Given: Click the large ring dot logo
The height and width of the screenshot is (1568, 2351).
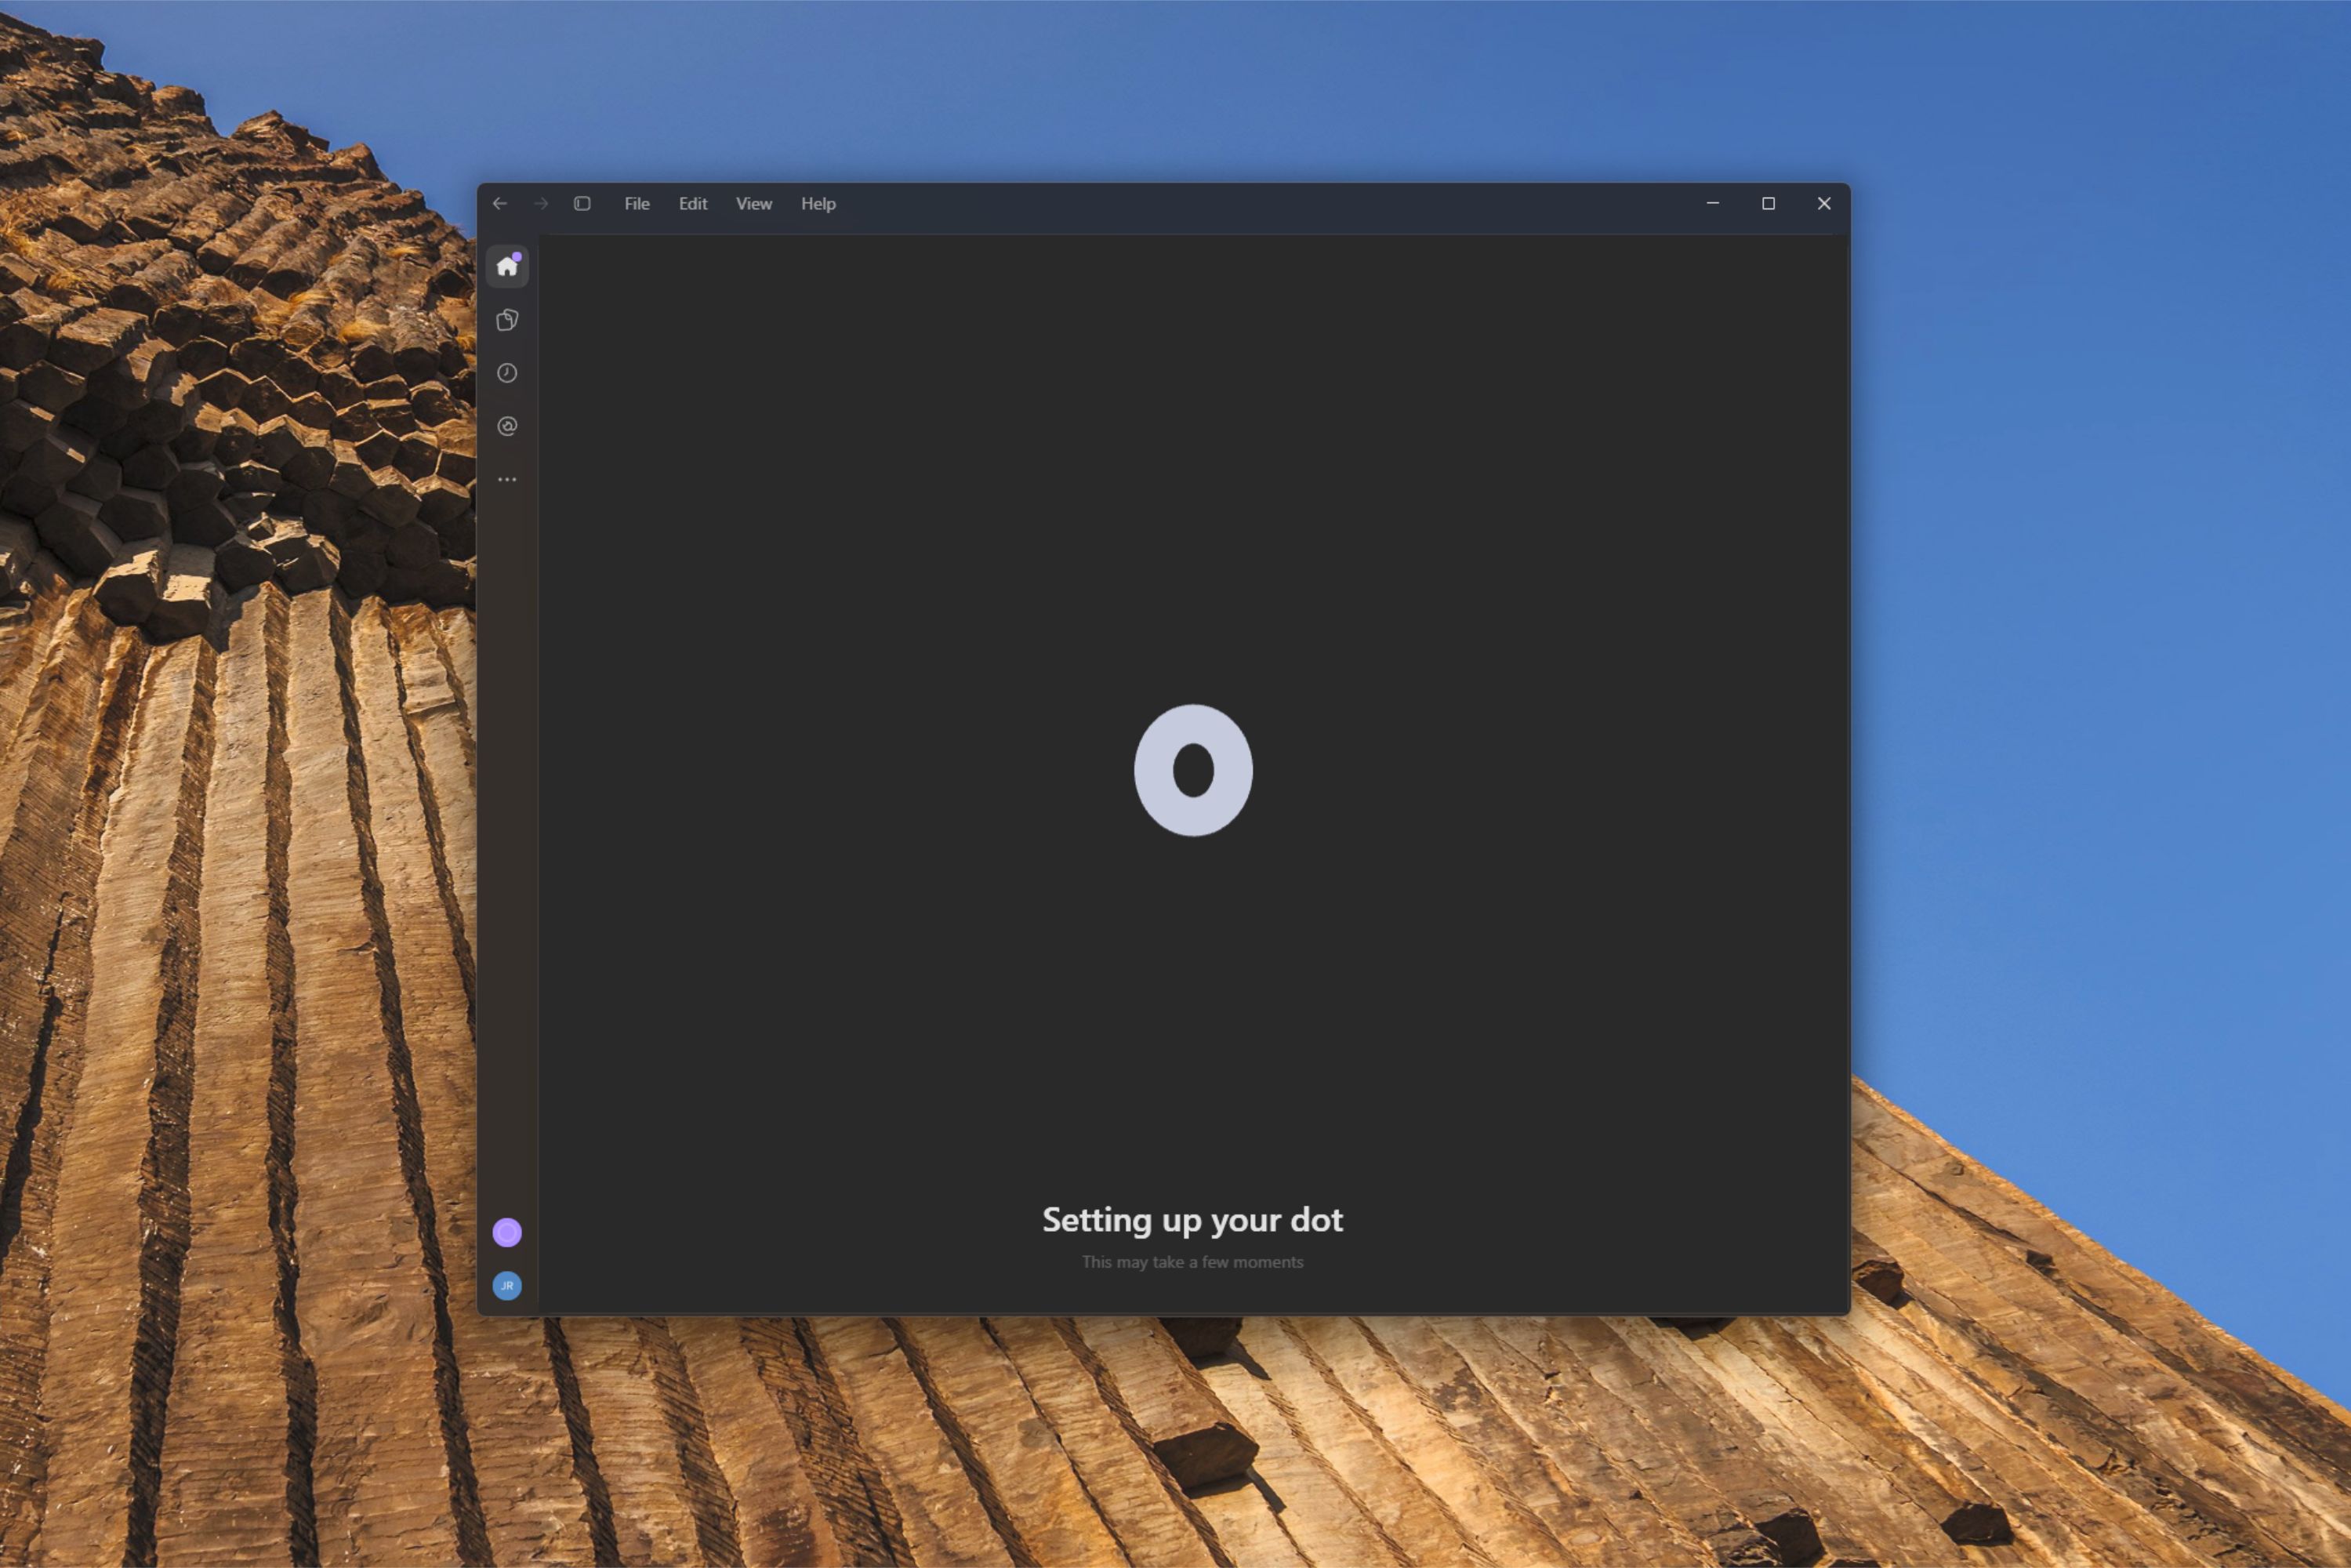Looking at the screenshot, I should (x=1193, y=770).
